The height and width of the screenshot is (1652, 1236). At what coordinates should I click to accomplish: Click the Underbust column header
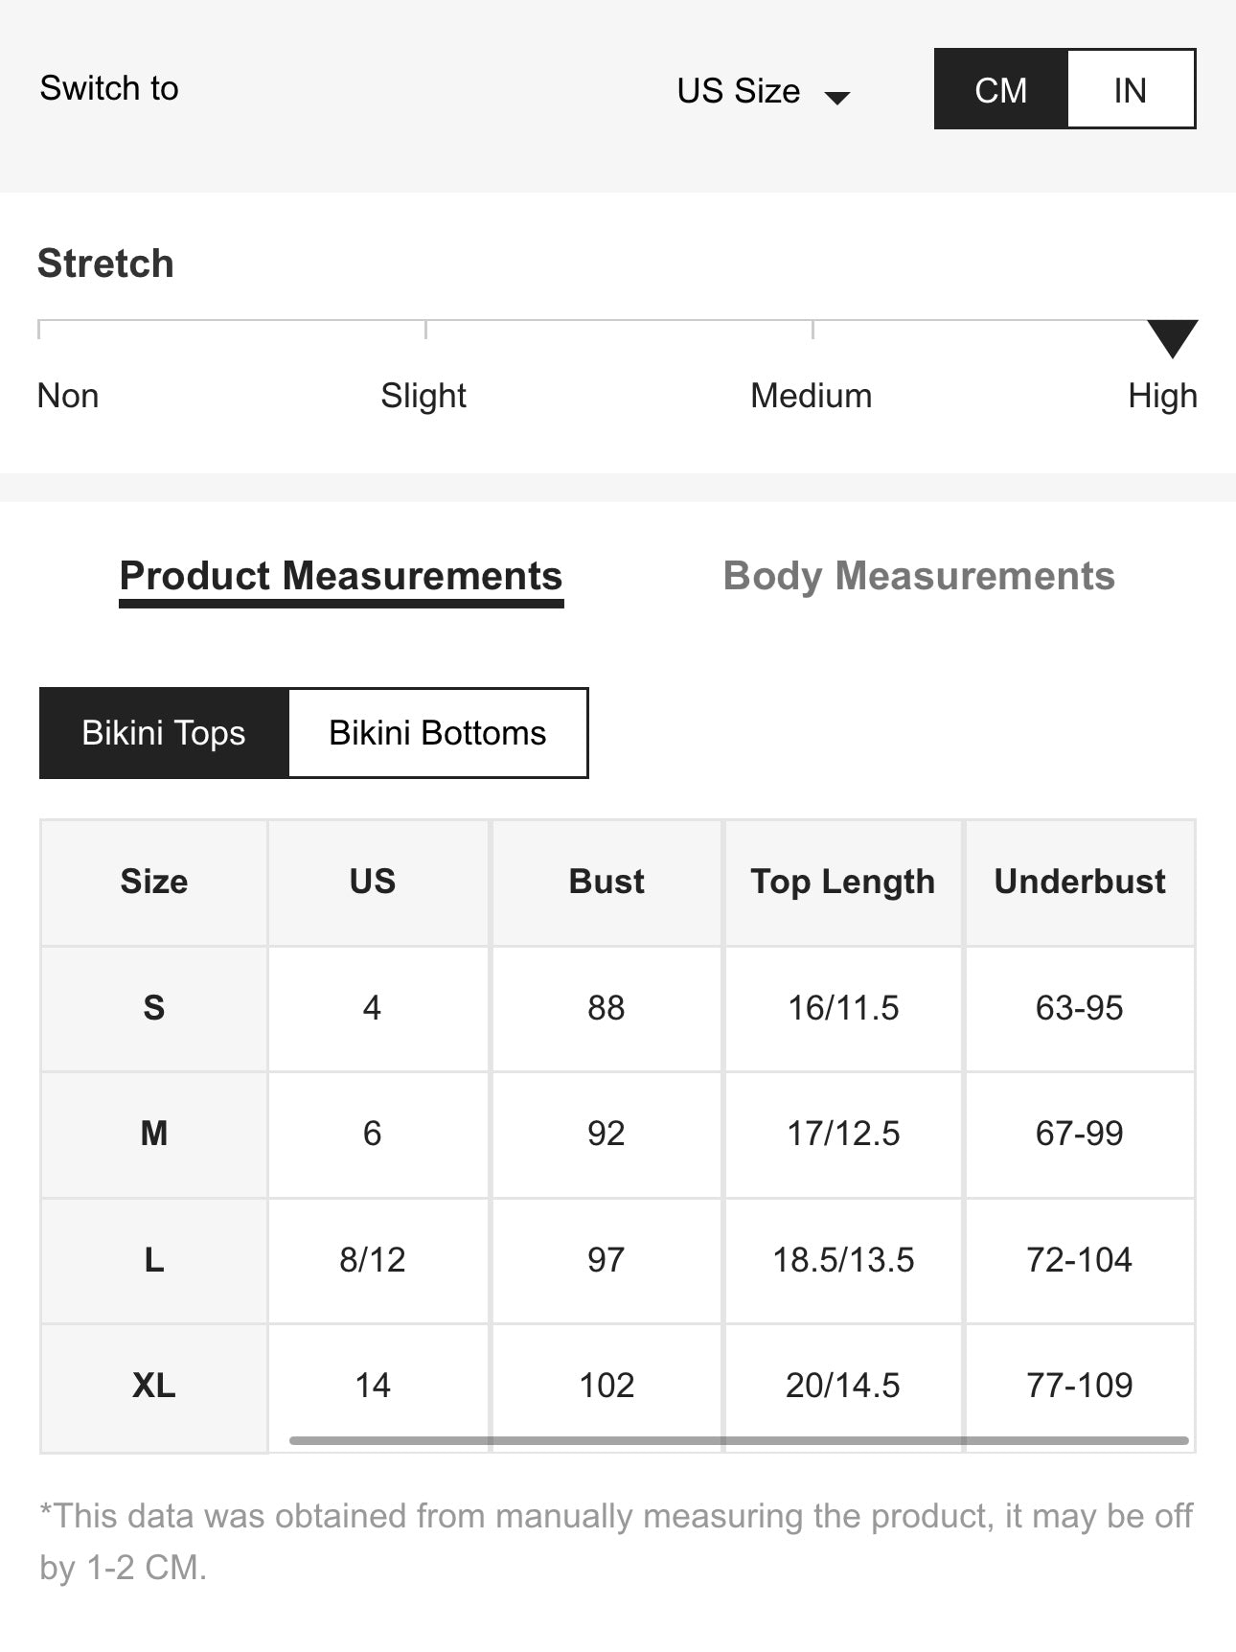(1080, 882)
